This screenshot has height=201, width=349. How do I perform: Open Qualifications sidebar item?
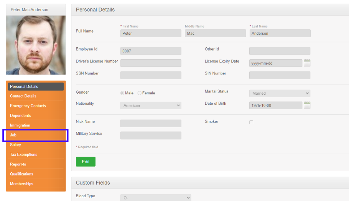[x=36, y=174]
